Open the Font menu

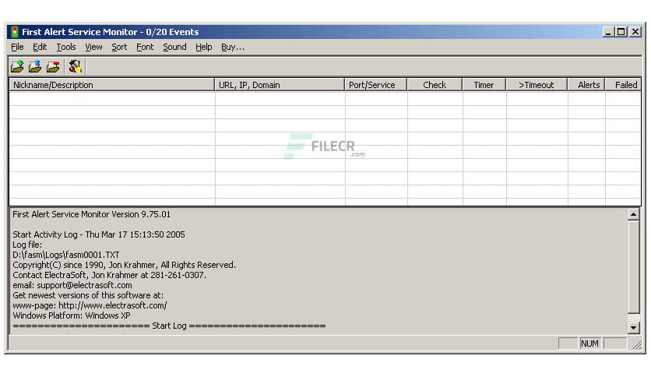tap(145, 47)
